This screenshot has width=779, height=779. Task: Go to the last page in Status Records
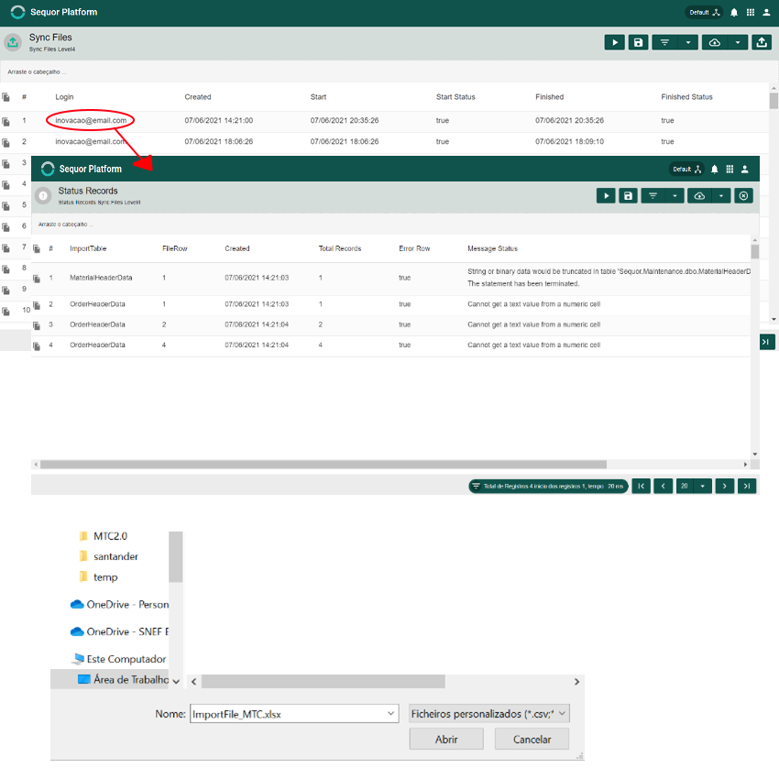pyautogui.click(x=747, y=486)
